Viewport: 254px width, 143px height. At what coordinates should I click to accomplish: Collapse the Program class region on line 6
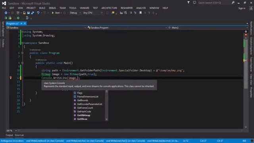click(22, 53)
